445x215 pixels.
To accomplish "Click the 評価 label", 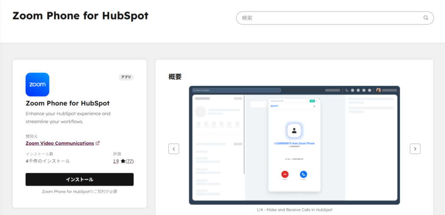I will point(117,154).
